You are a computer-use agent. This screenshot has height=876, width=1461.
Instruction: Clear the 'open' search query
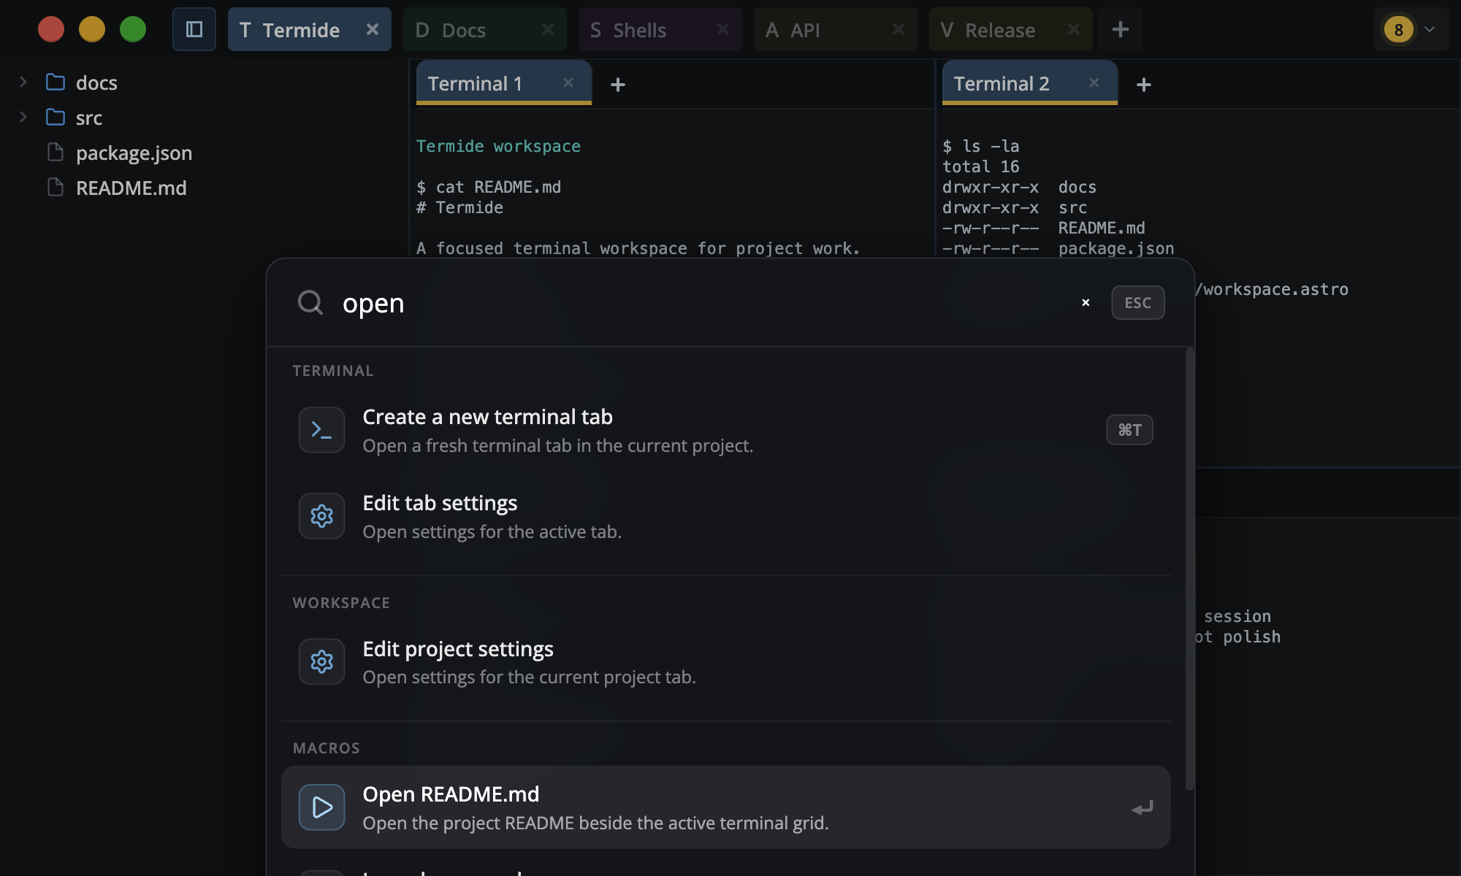1086,302
